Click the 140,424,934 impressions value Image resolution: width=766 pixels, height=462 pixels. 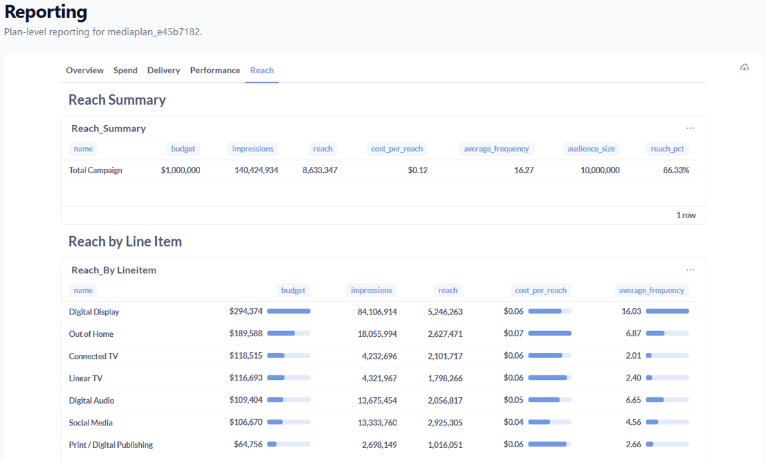256,170
